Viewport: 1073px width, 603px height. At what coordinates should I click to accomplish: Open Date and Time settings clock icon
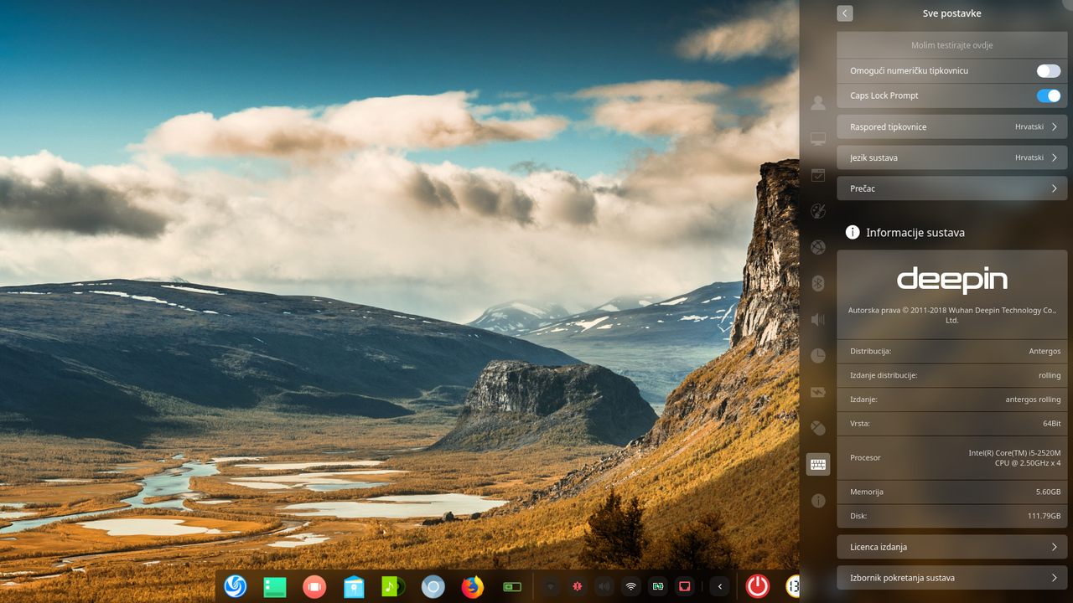pyautogui.click(x=817, y=355)
